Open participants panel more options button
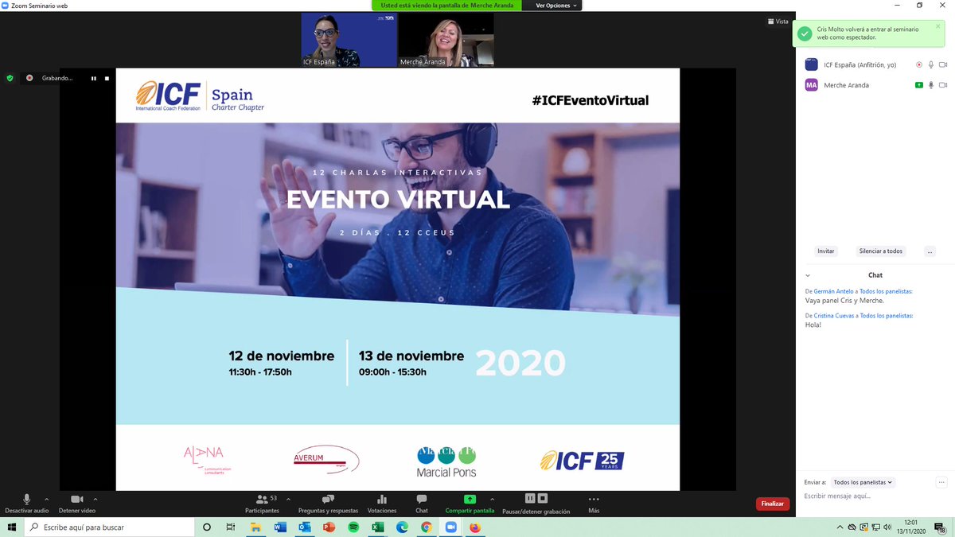This screenshot has height=537, width=955. [930, 251]
